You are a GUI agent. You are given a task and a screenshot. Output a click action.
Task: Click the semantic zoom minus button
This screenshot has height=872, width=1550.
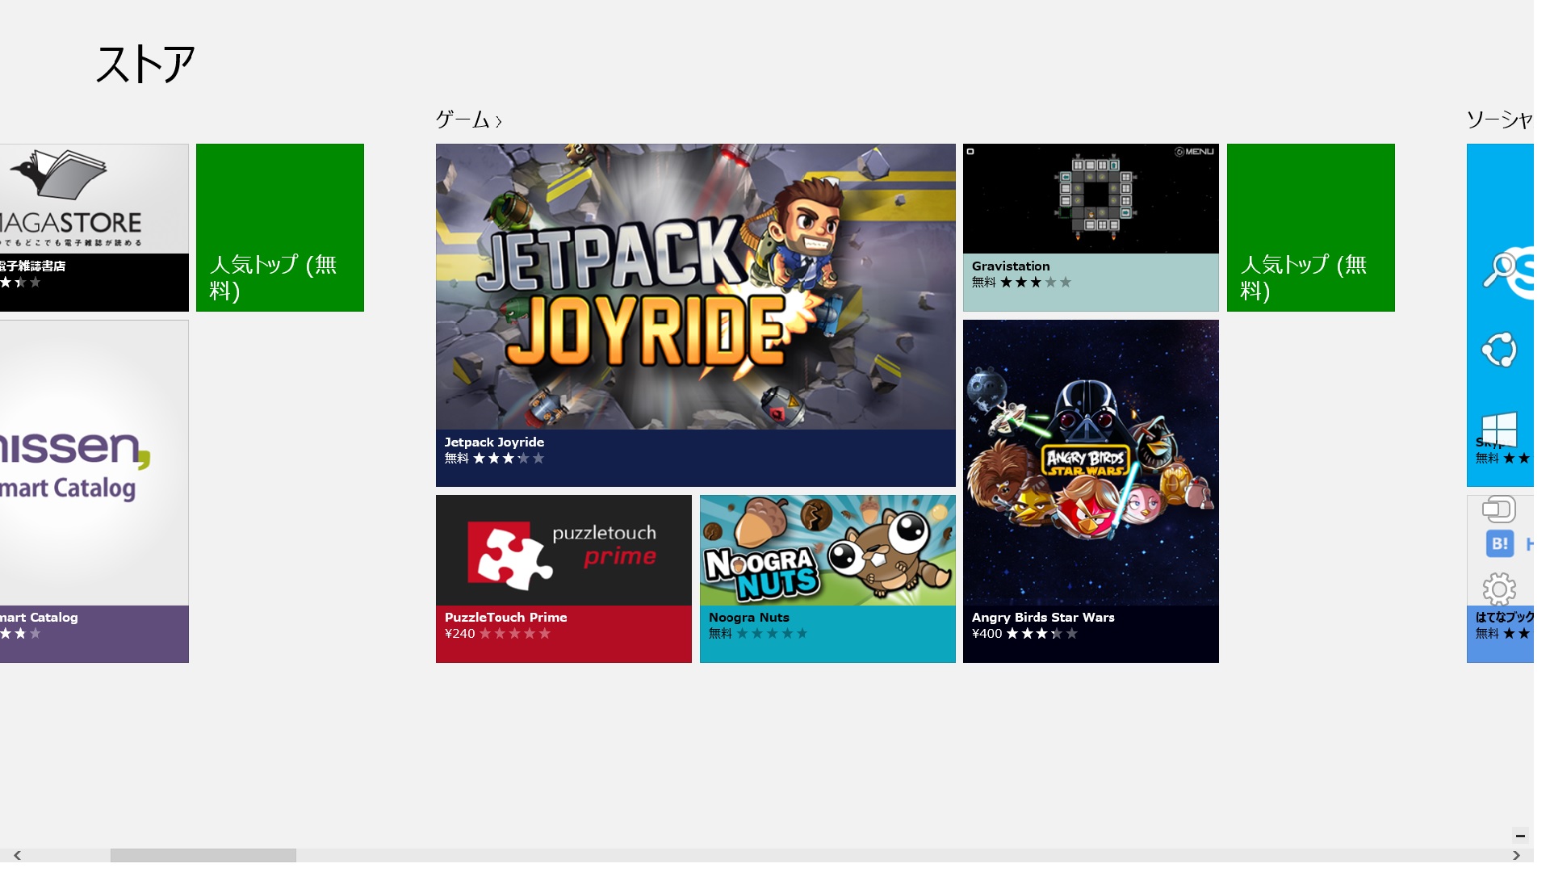pos(1519,836)
